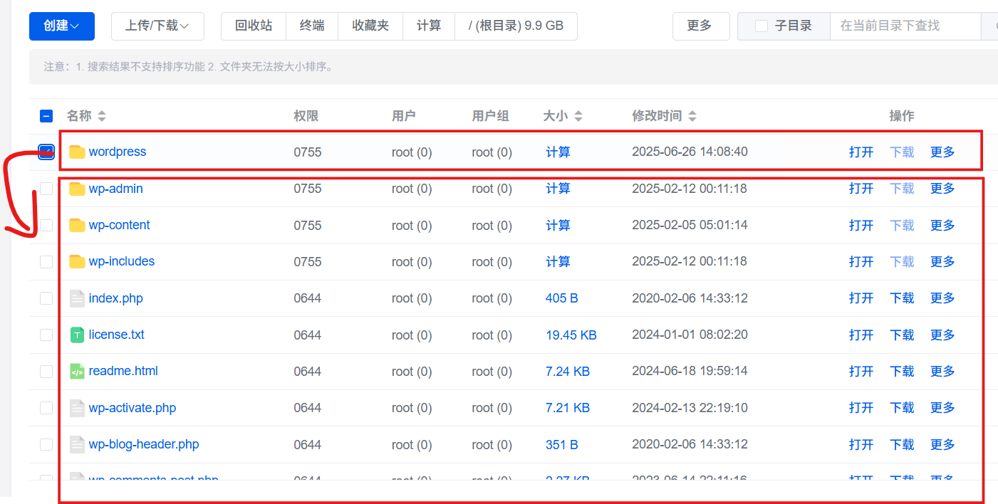Show 更多 options for readme.html
The width and height of the screenshot is (998, 504).
[x=942, y=371]
